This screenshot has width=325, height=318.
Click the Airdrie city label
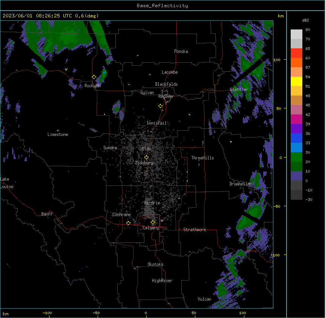pyautogui.click(x=152, y=203)
